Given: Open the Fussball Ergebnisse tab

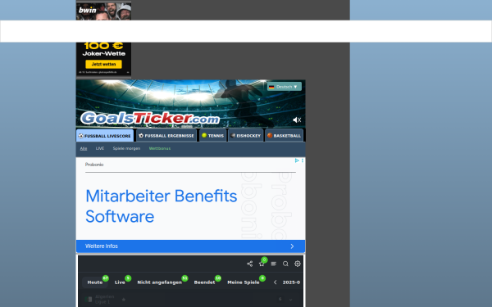Looking at the screenshot, I should pyautogui.click(x=166, y=136).
